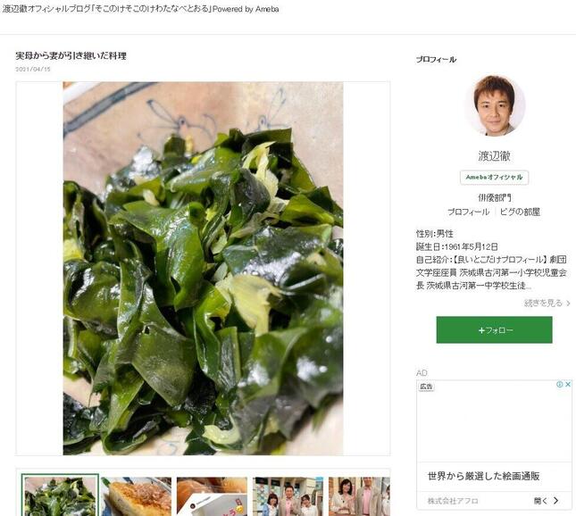Screen dimensions: 576x516
Task: Click the ad info icon
Action: (559, 384)
